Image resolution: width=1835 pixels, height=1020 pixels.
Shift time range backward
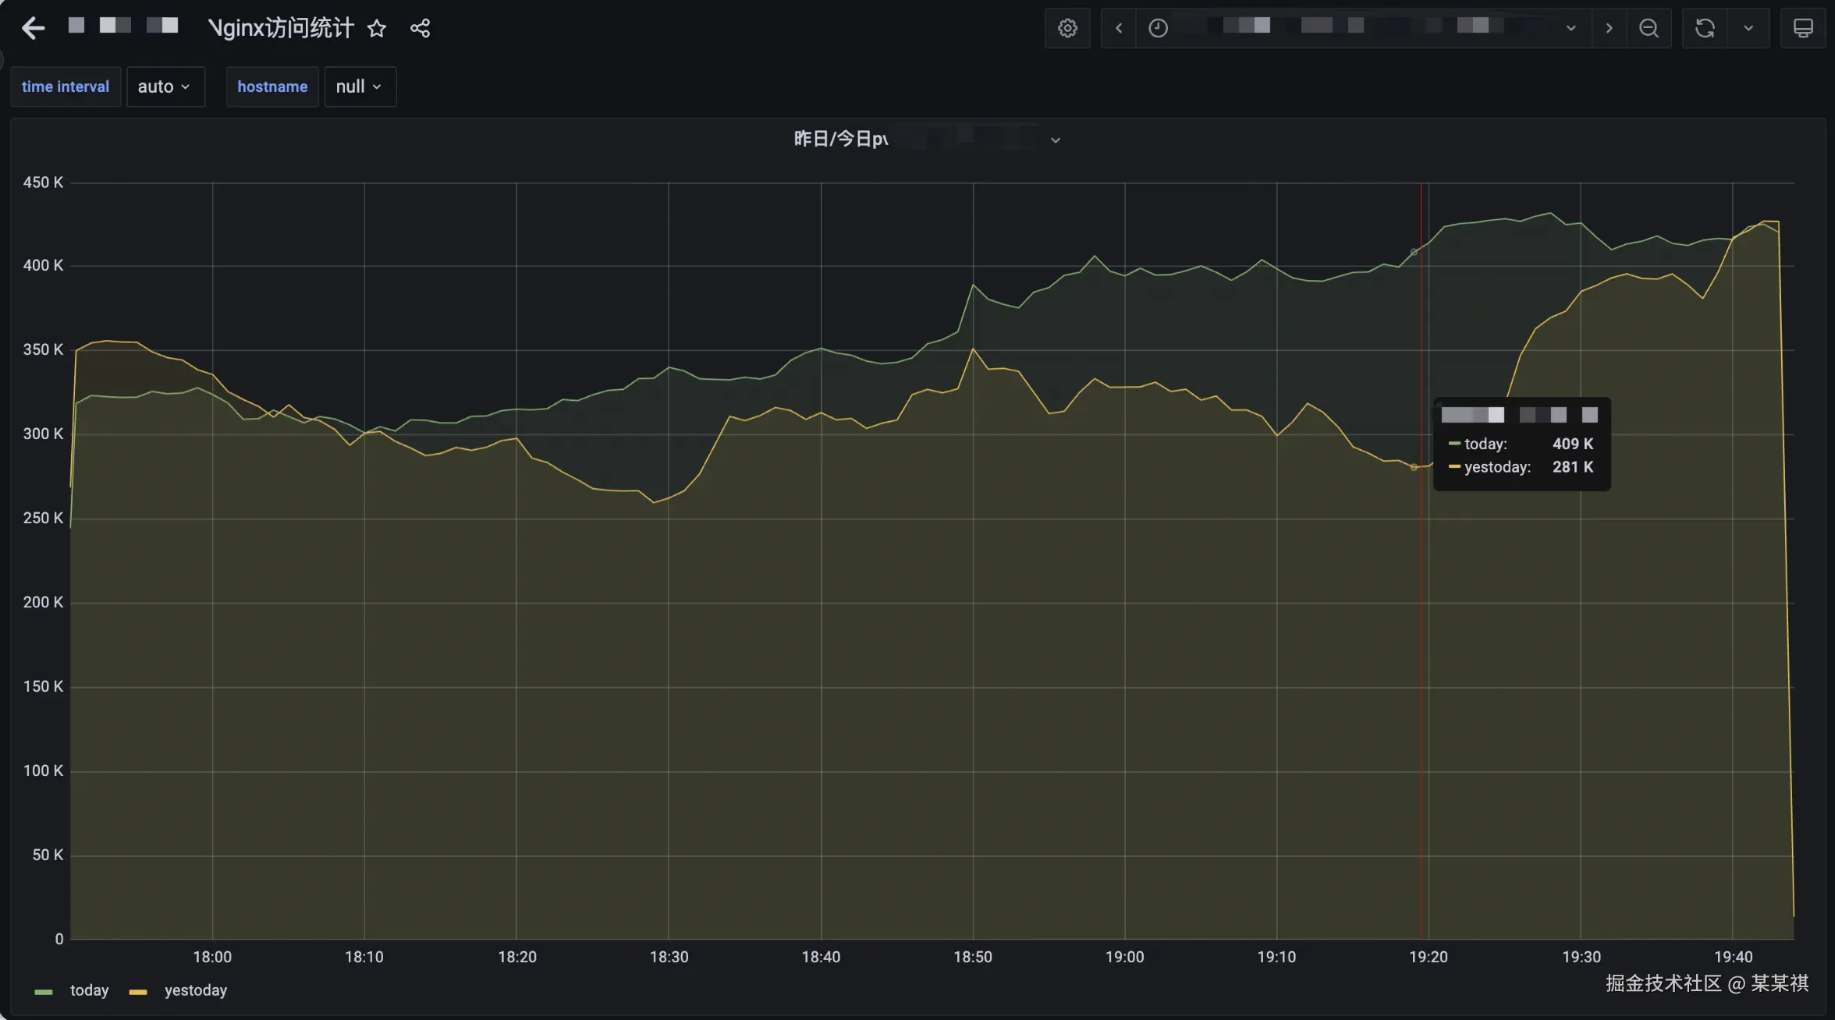(x=1119, y=28)
